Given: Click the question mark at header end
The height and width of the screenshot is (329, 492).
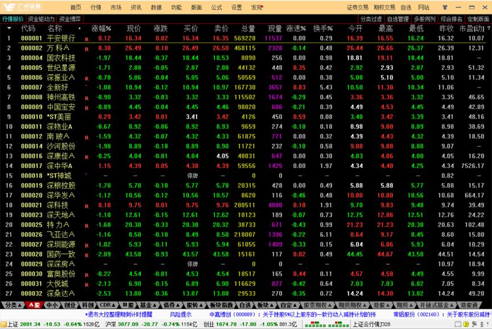Looking at the screenshot, I should [489, 28].
